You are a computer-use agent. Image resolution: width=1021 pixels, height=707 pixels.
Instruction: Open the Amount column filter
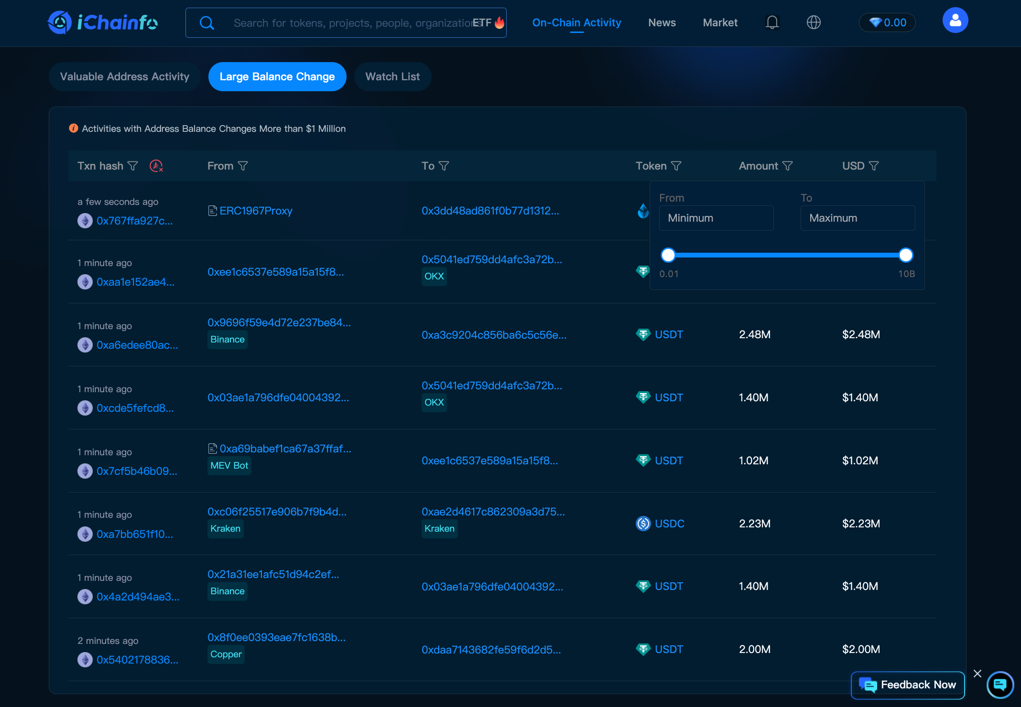click(788, 166)
